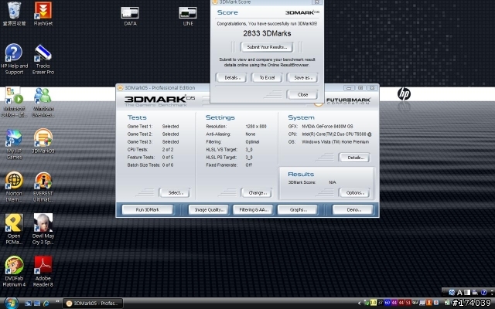Open HP Help and Support shortcut
The image size is (495, 309).
coord(14,59)
